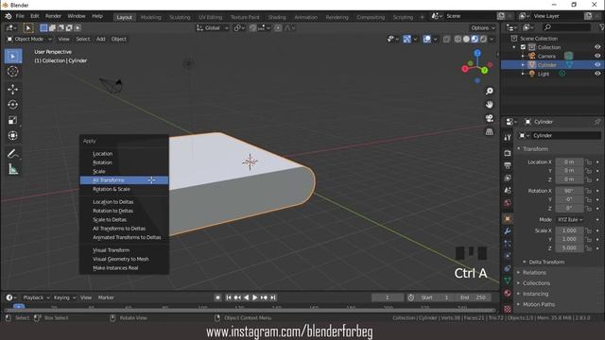Click the Scale Z value field
Viewport: 605px width, 340px height.
[569, 247]
